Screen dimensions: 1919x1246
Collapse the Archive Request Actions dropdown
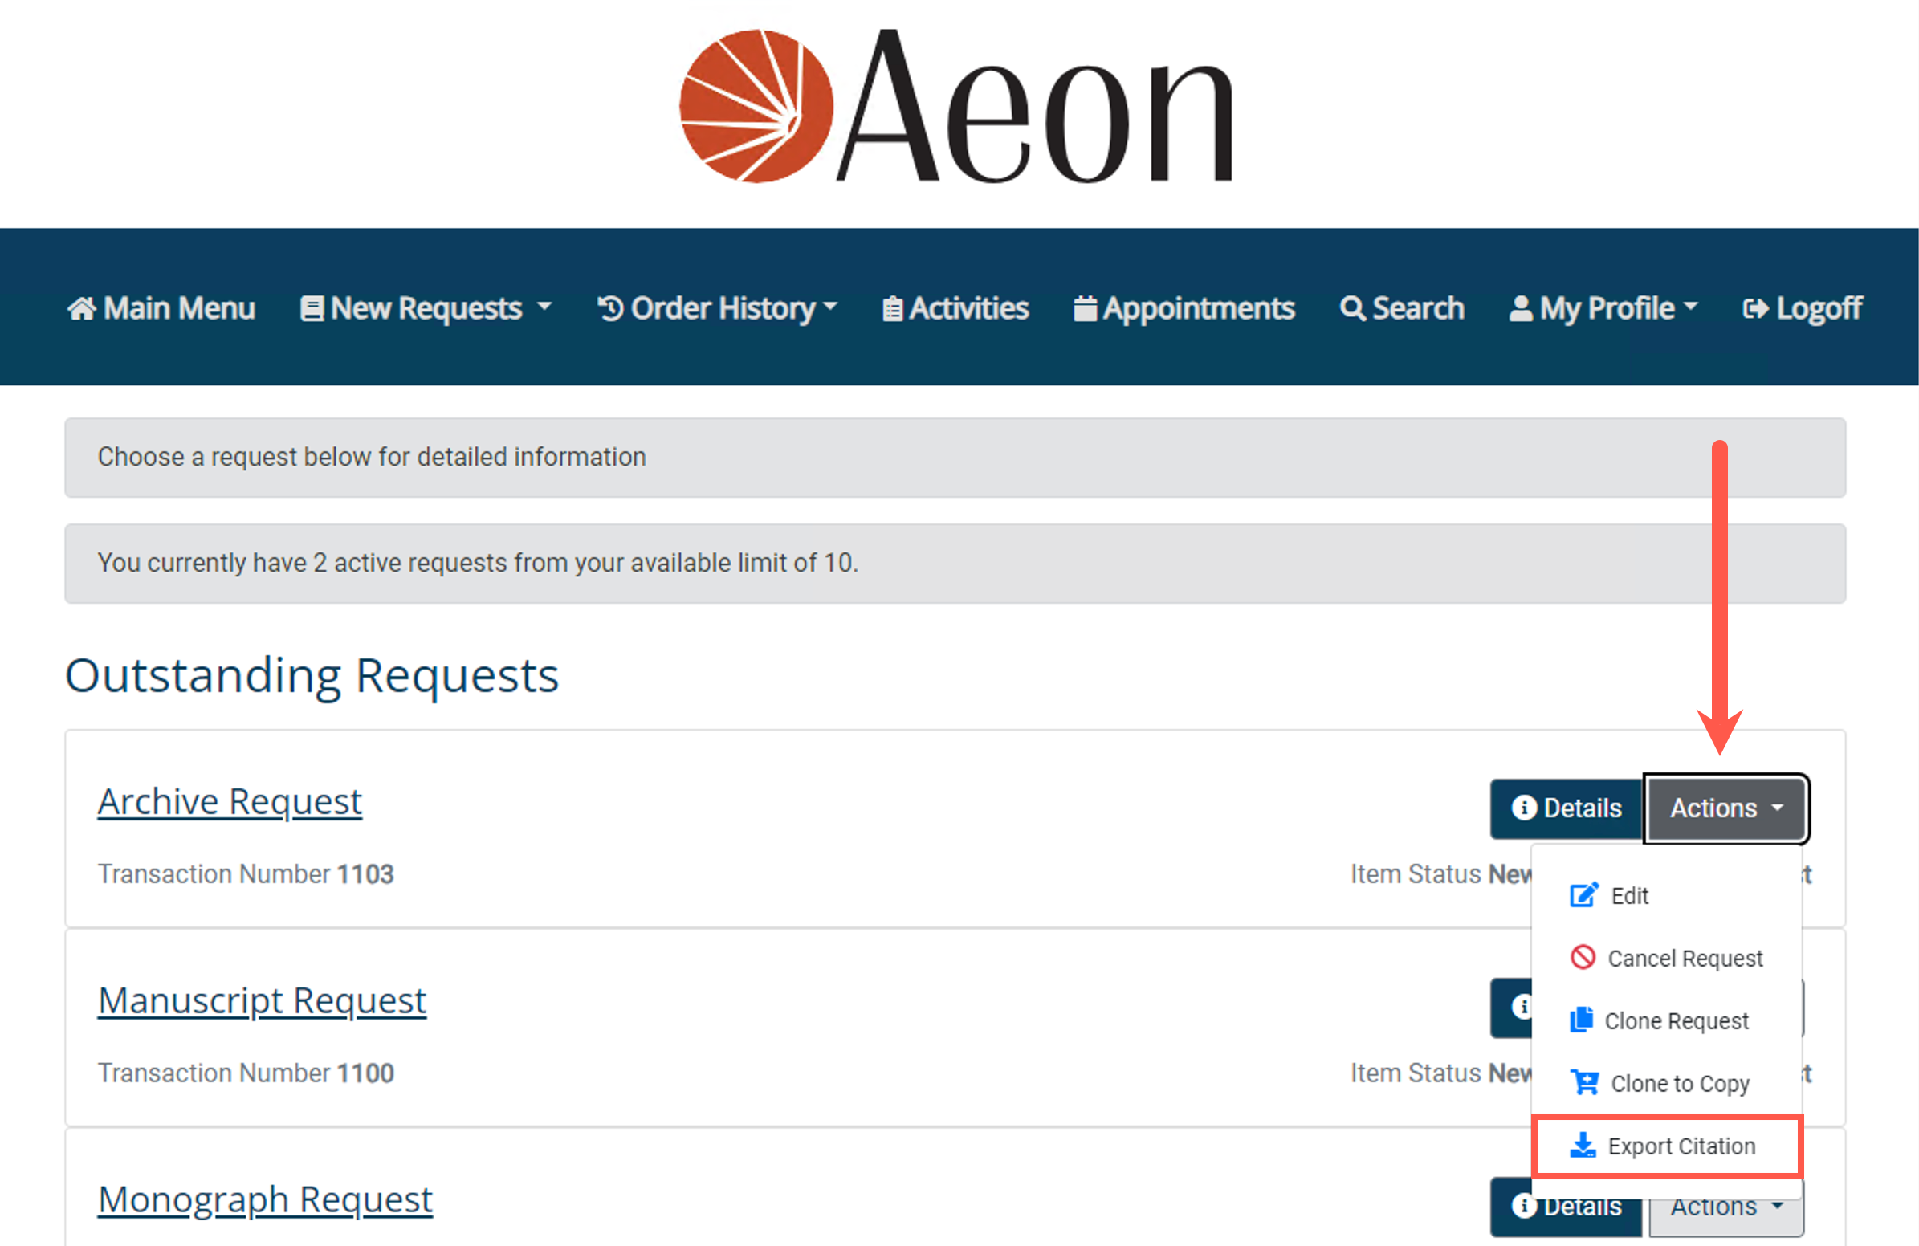(1725, 808)
